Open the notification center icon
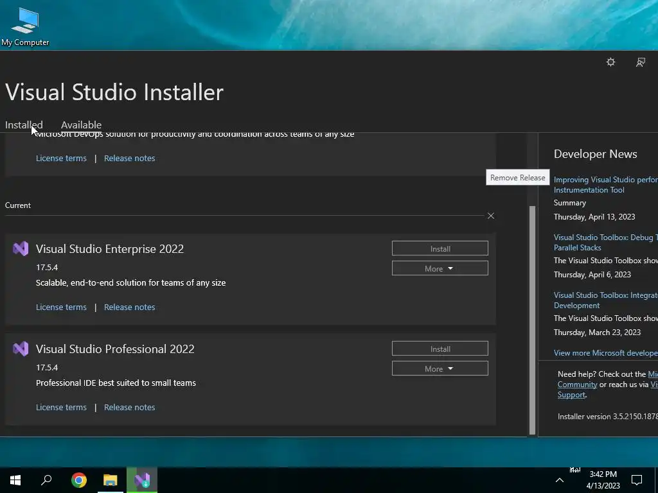The height and width of the screenshot is (493, 658). (x=637, y=480)
